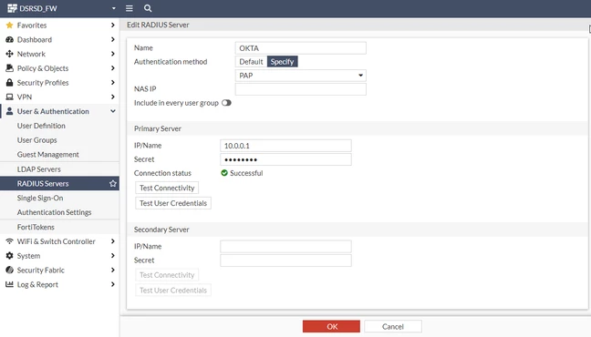Expand VPN chevron
This screenshot has height=337, width=591.
[113, 97]
